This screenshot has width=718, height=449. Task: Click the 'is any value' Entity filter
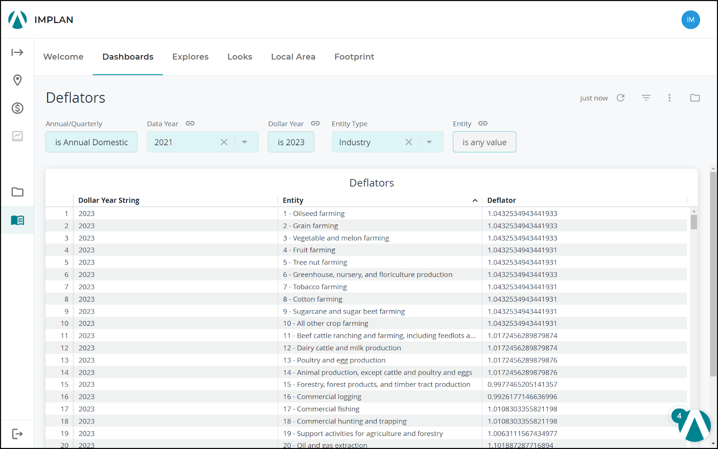(x=484, y=142)
